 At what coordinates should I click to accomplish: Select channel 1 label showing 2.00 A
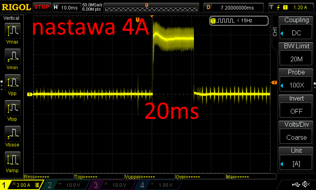21,185
